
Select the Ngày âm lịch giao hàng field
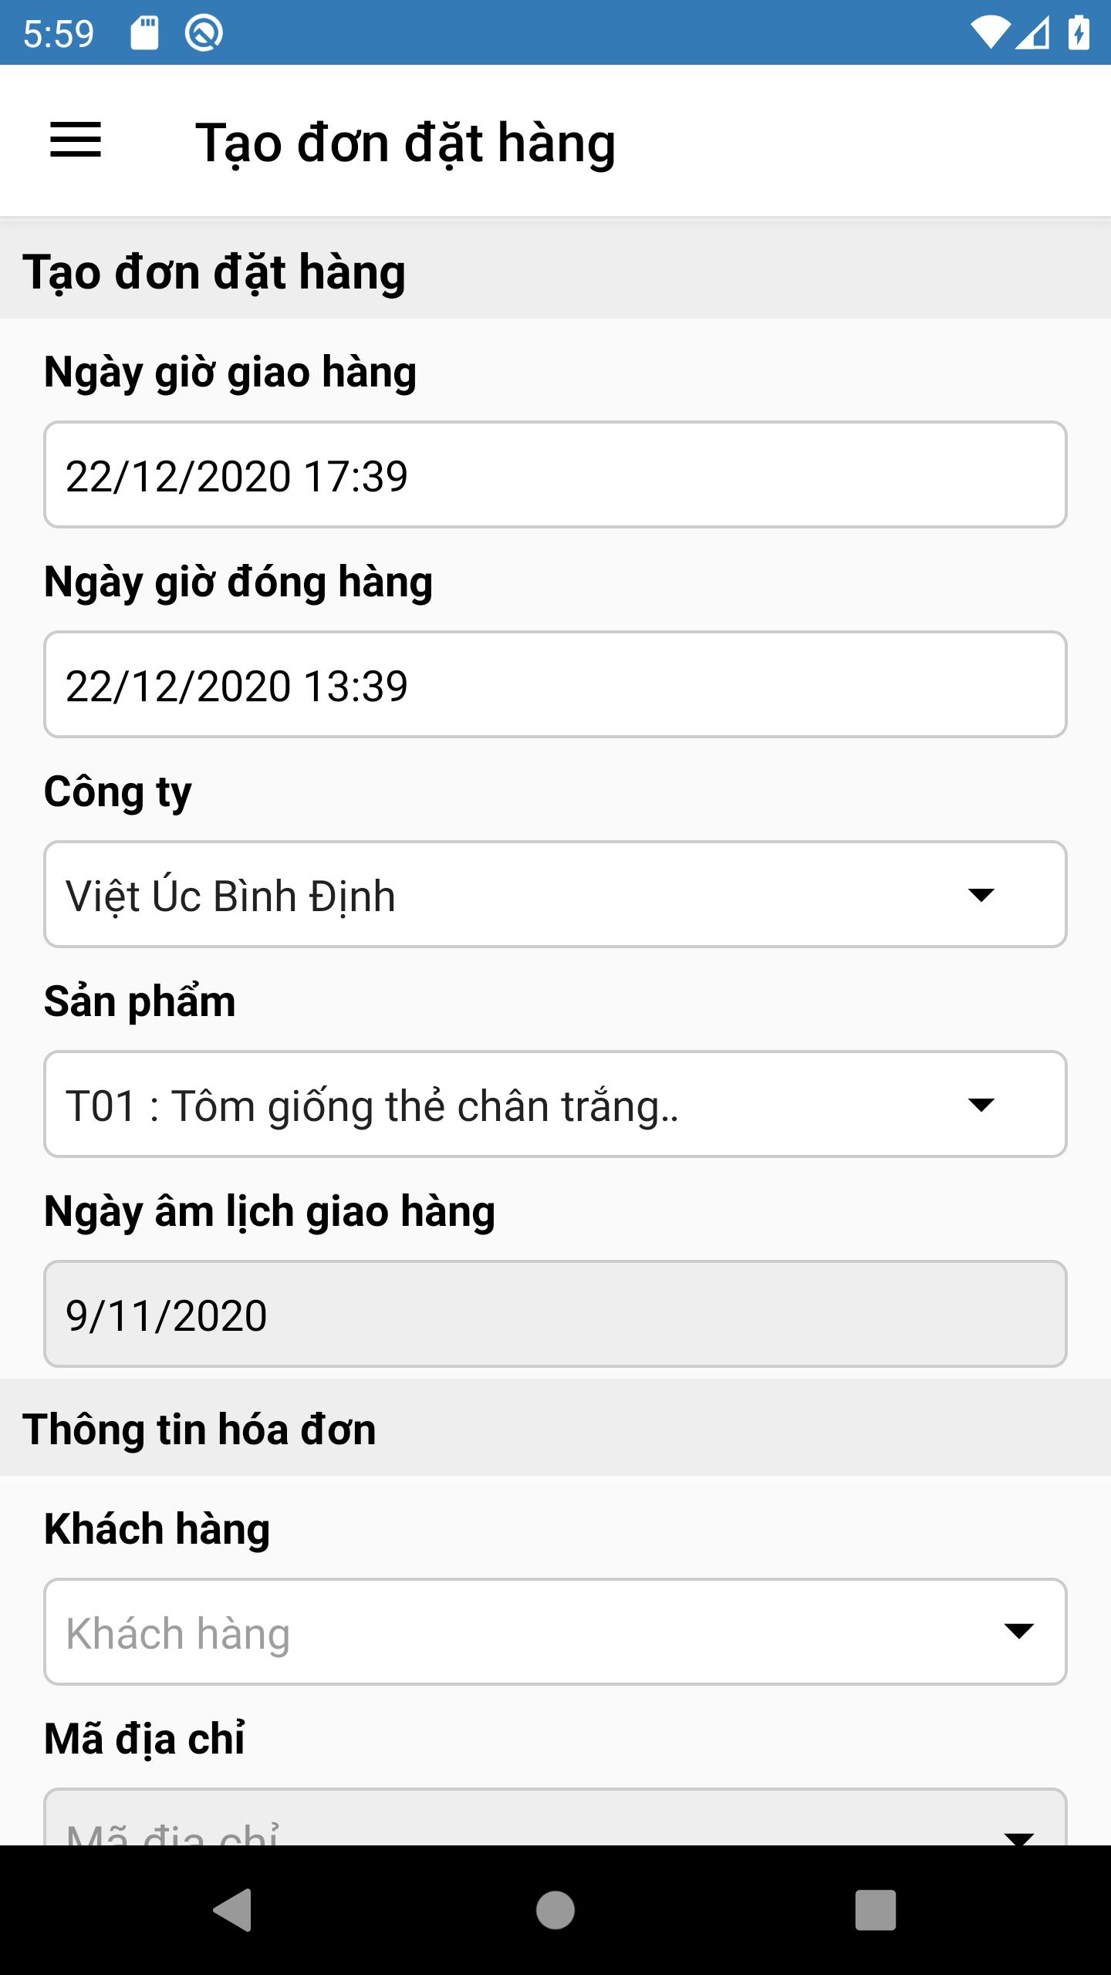coord(555,1314)
